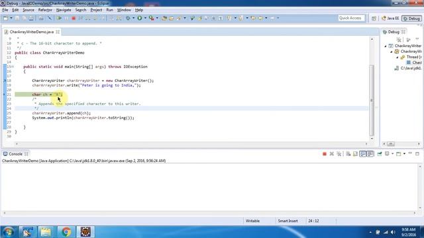Select the CharArrayWriterDemo.java editor tab
Viewport: 424px width, 238px height.
[x=32, y=32]
